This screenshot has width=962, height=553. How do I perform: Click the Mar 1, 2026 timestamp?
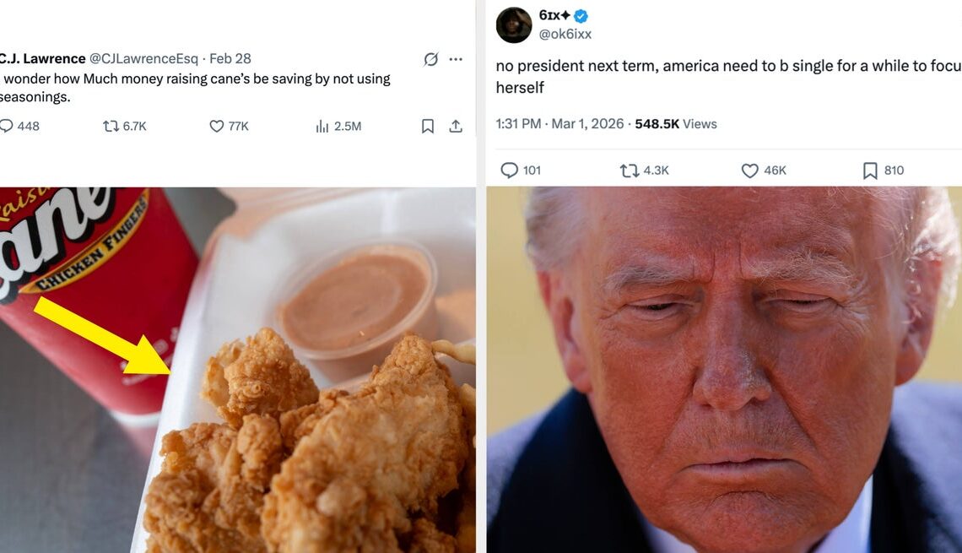click(x=589, y=123)
